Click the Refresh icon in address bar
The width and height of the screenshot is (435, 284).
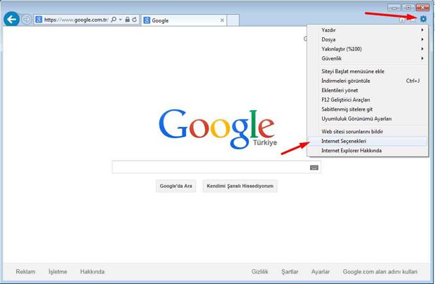[135, 20]
